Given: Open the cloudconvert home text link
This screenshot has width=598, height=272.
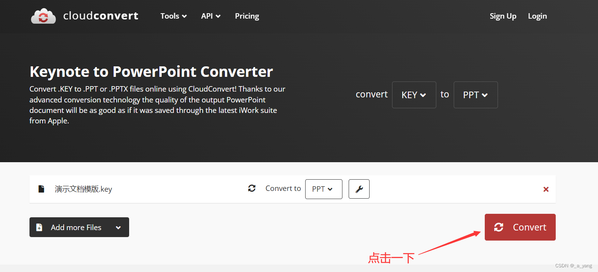Looking at the screenshot, I should 100,16.
